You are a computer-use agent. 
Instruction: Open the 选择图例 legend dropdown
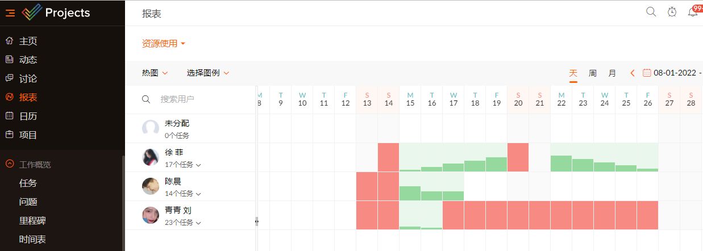click(x=207, y=73)
